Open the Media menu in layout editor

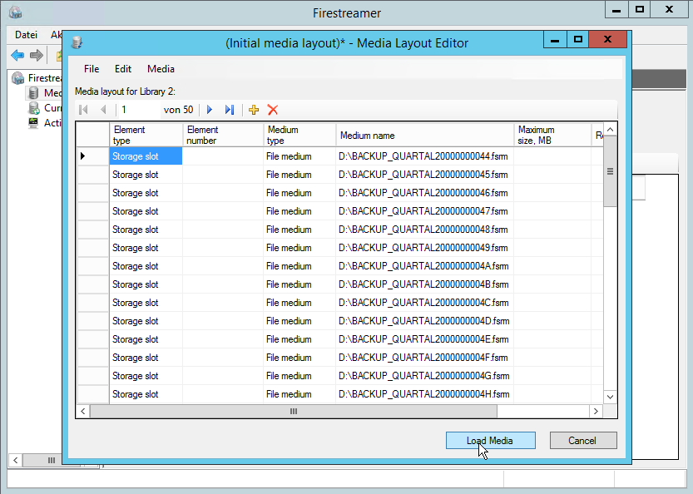[x=161, y=69]
